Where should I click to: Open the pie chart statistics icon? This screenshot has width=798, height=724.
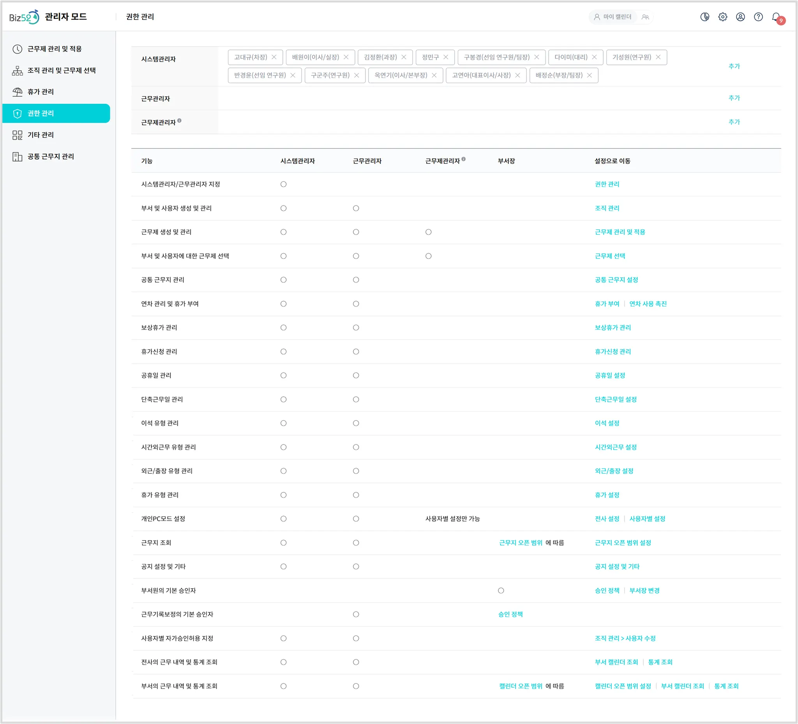pos(704,17)
